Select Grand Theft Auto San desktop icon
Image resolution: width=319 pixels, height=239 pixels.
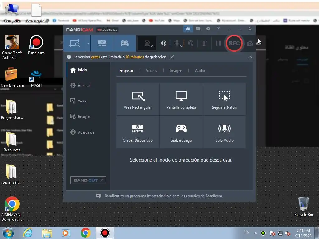(12, 47)
